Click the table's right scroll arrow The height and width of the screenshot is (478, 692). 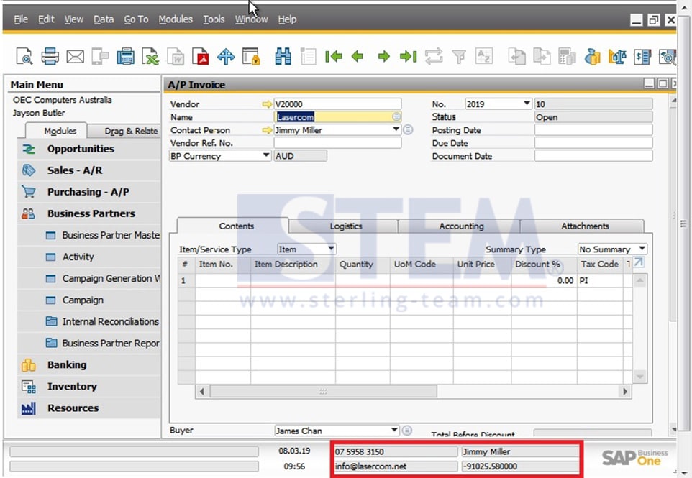tap(624, 392)
